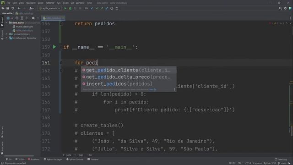Screen dimensions: 293x165
Task: Click the Python interpreter status bar entry
Action: (x=270, y=163)
